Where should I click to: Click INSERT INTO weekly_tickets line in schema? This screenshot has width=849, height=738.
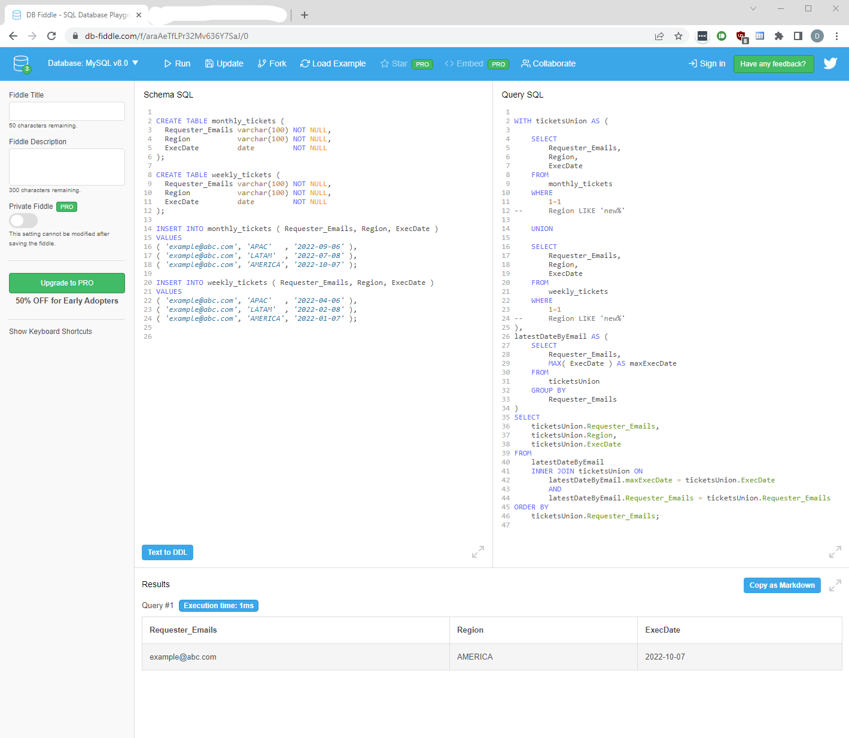coord(295,283)
